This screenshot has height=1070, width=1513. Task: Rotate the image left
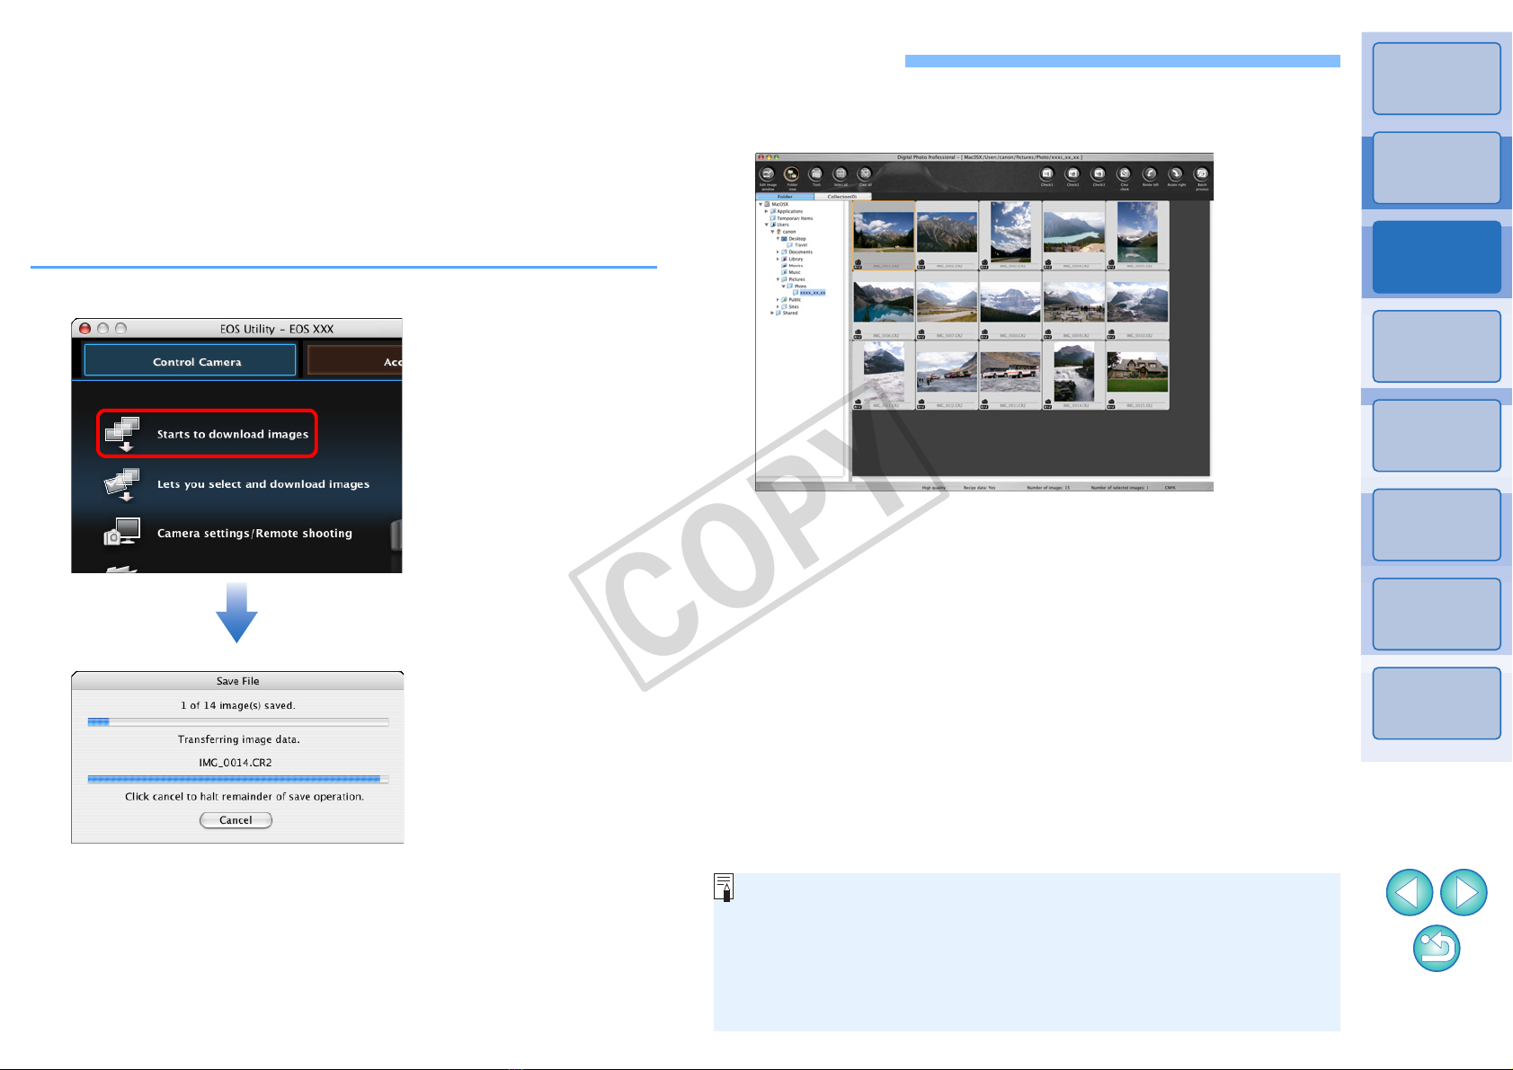click(1150, 175)
